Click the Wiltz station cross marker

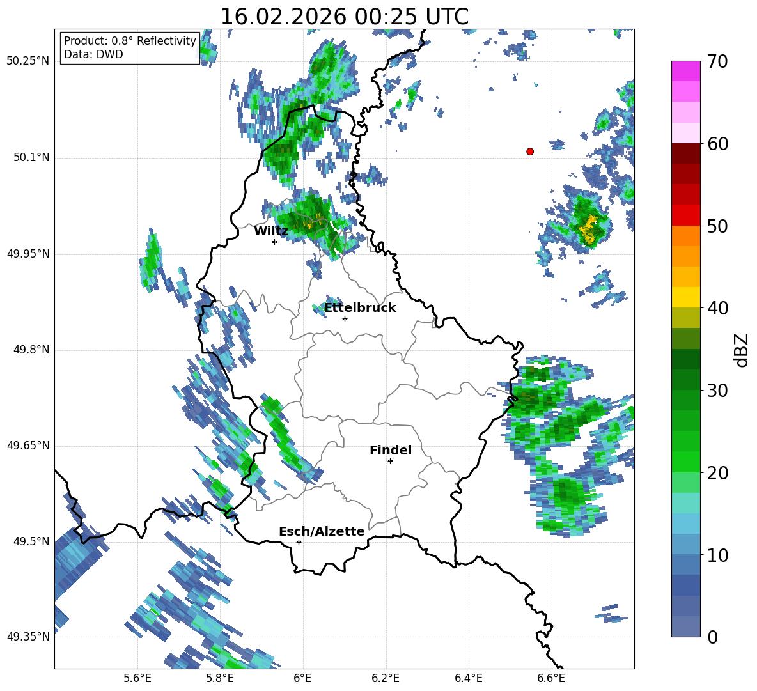(275, 242)
